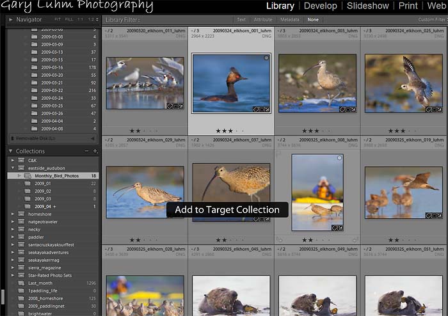Select Metadata in Library Filter bar
The height and width of the screenshot is (316, 448).
[290, 20]
